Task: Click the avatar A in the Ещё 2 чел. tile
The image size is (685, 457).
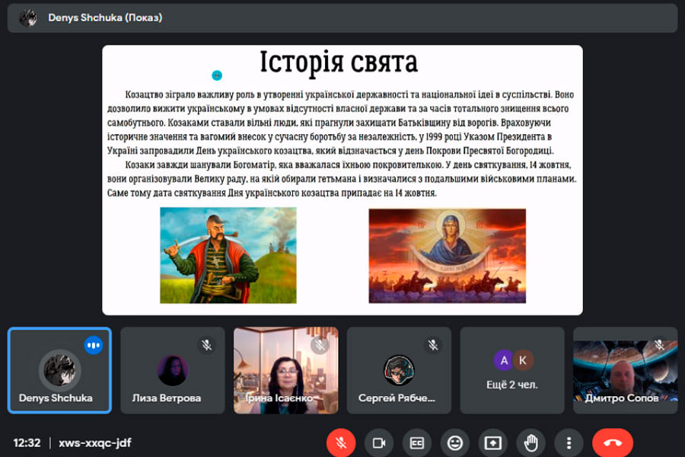Action: tap(504, 360)
